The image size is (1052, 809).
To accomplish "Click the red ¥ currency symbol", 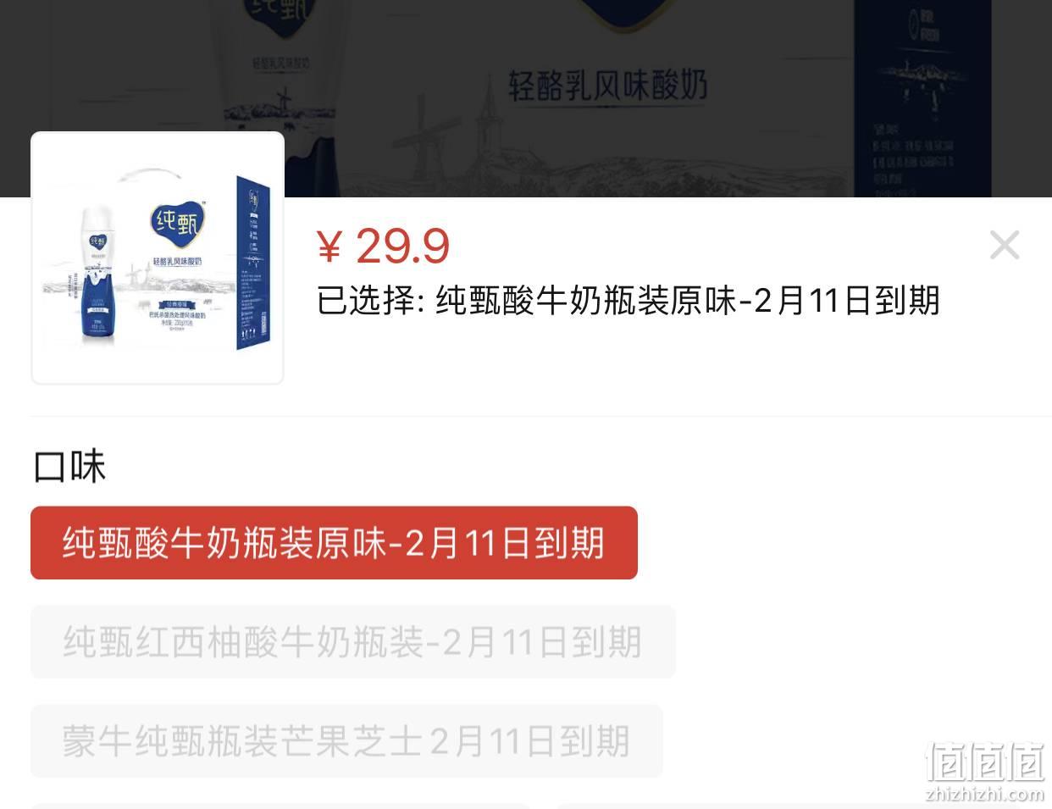I will coord(329,247).
